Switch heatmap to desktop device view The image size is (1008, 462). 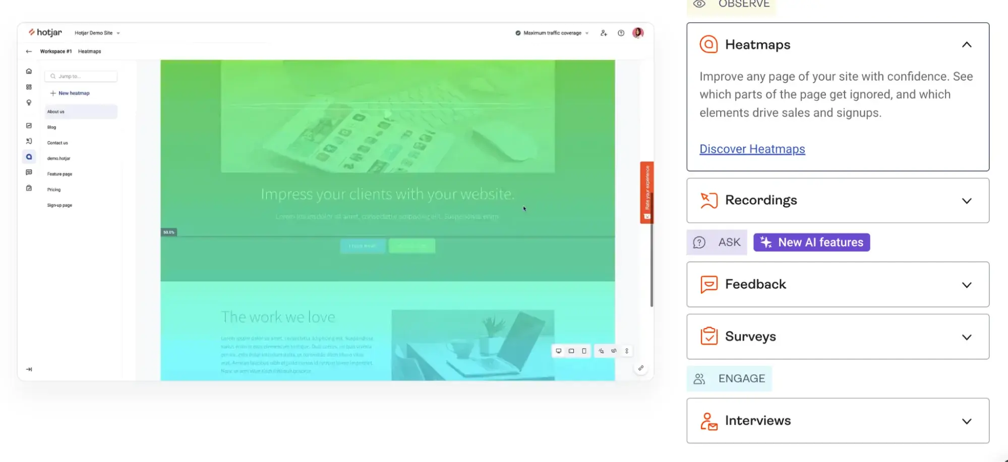click(559, 351)
